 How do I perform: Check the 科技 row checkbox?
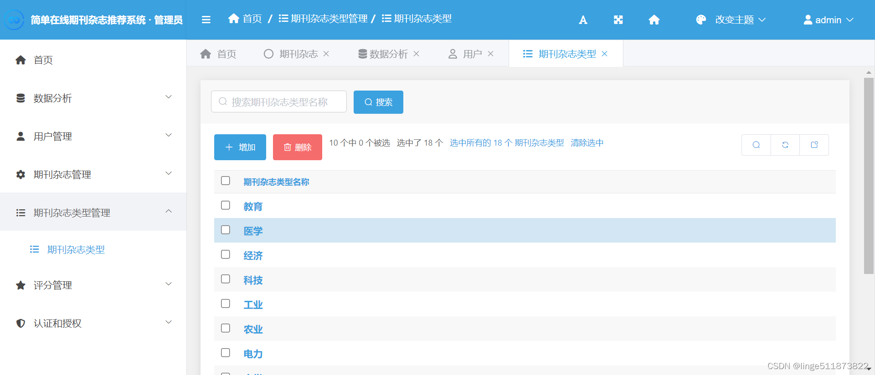tap(226, 279)
